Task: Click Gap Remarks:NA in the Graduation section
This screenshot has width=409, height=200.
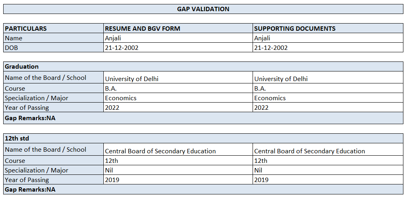Action: pos(30,118)
